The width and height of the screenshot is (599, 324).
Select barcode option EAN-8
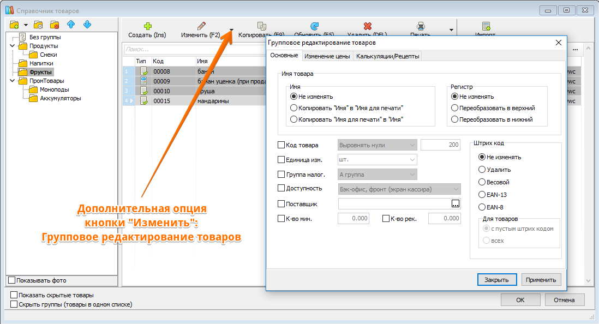coord(482,207)
